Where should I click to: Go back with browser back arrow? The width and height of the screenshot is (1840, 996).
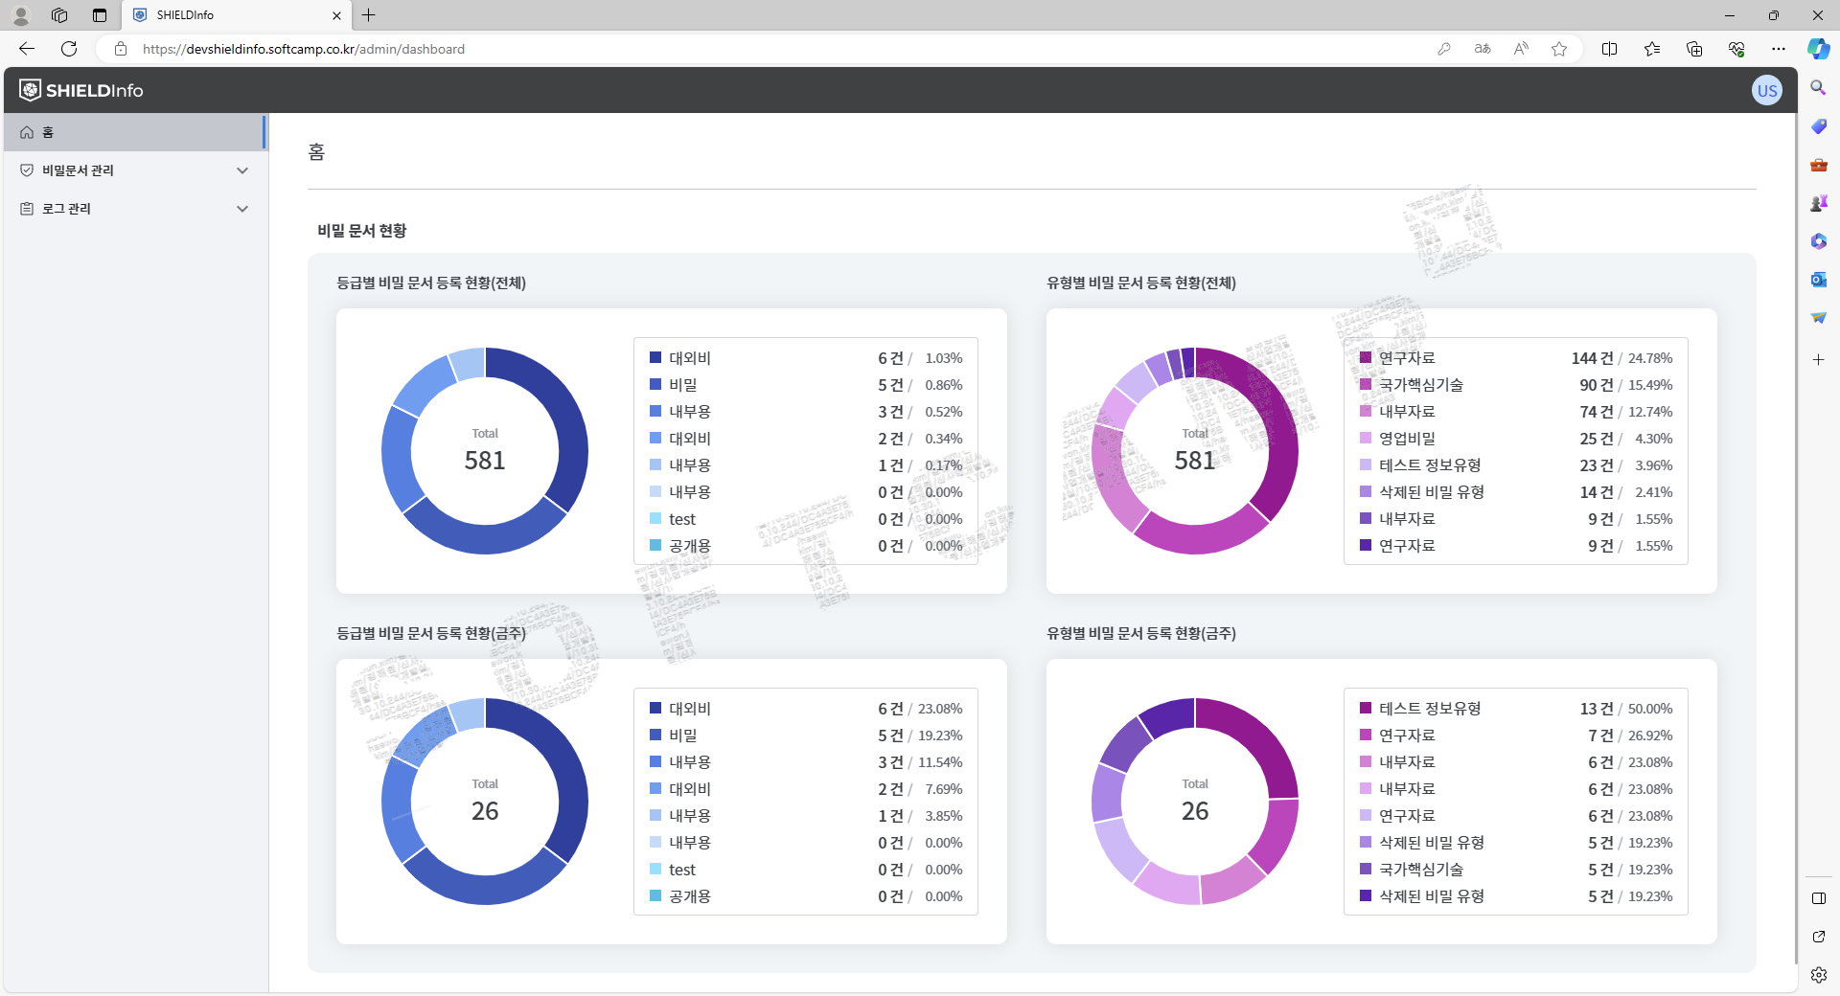point(27,49)
